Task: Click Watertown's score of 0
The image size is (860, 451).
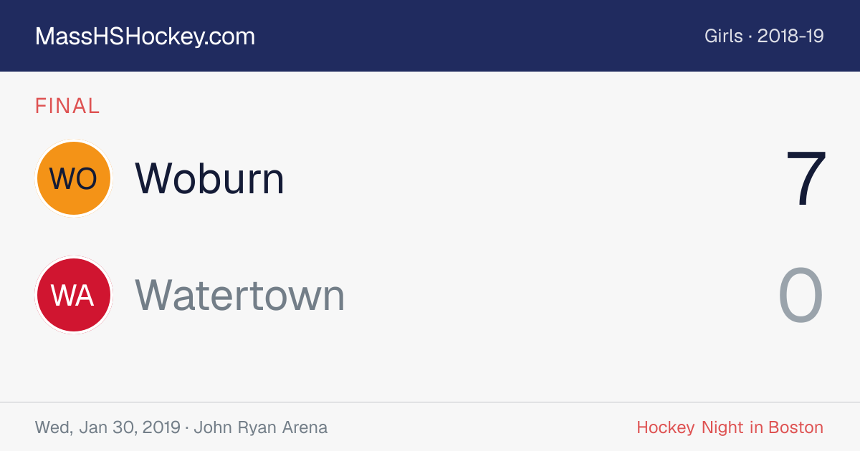Action: point(801,295)
